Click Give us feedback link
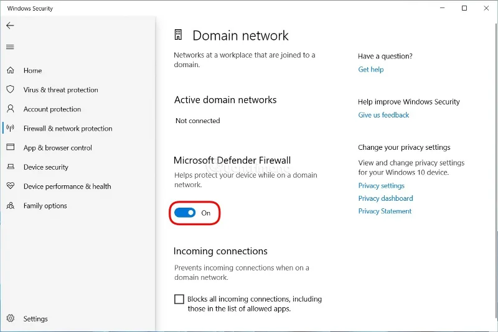The height and width of the screenshot is (332, 498). point(383,115)
